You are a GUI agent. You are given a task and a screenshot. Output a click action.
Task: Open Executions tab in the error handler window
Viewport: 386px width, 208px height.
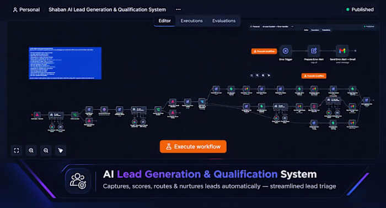point(315,30)
